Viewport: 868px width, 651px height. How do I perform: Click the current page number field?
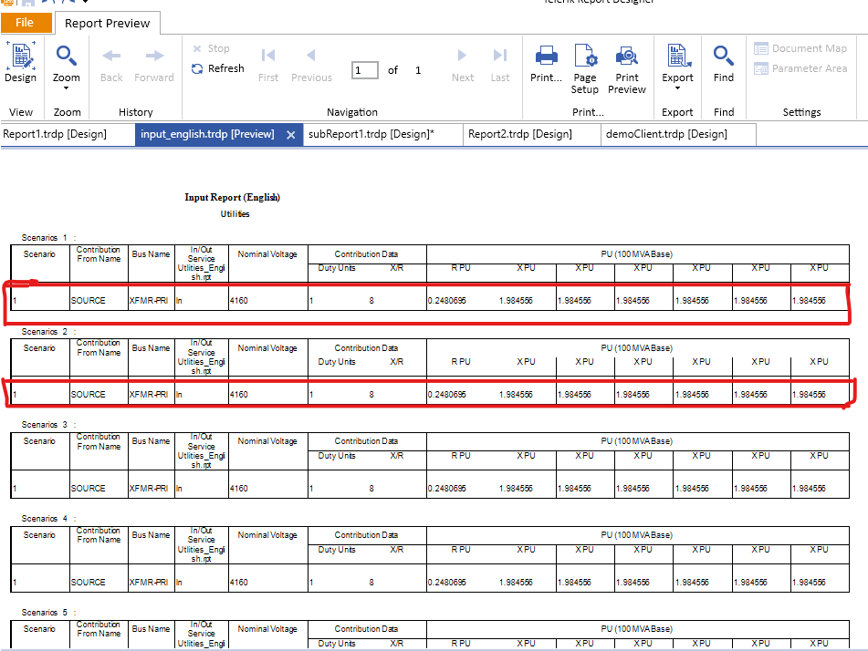tap(364, 70)
